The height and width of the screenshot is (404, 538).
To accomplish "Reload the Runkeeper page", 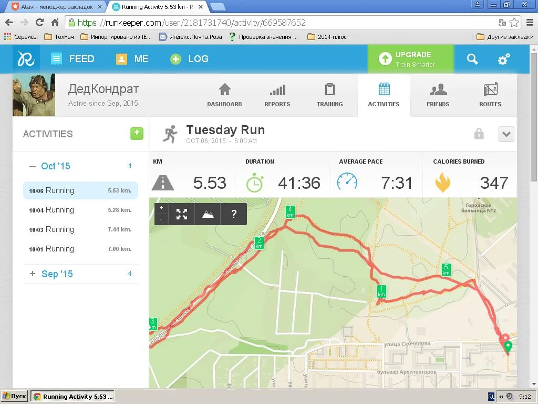I will 39,23.
